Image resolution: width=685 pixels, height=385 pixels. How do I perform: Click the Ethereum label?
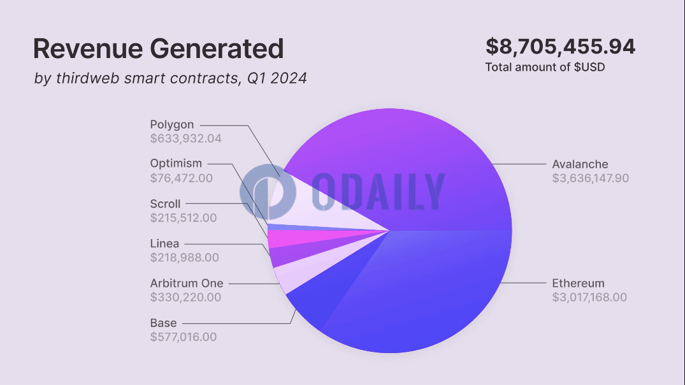578,283
